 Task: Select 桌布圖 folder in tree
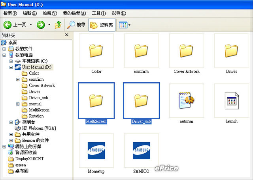click(22, 171)
